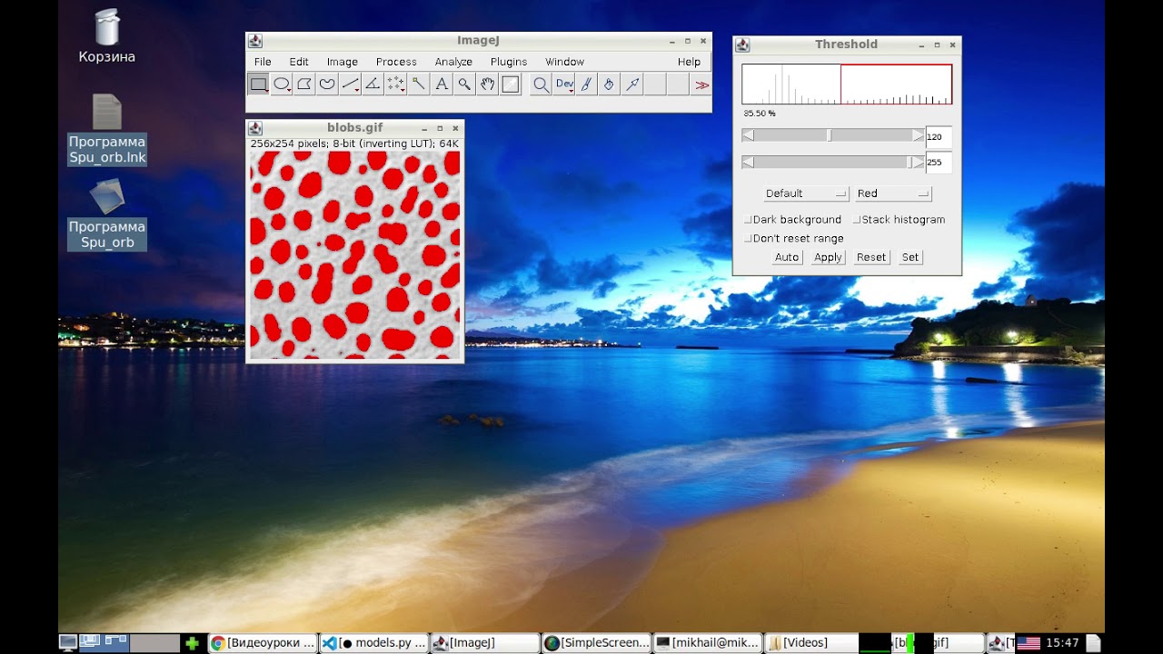This screenshot has height=654, width=1163.
Task: Select the Magnifying glass tool
Action: pos(464,84)
